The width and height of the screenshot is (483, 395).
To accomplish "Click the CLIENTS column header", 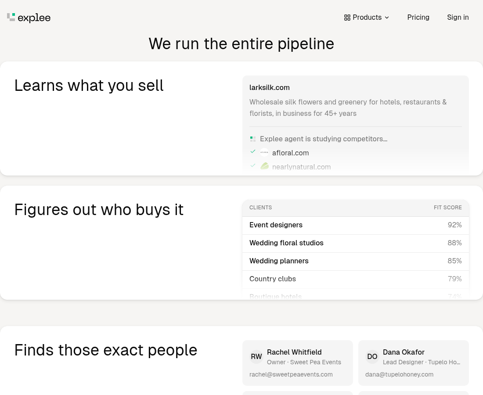I will pos(260,208).
